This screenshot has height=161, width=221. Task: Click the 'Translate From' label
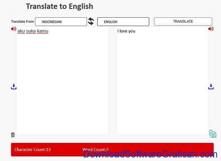point(23,22)
